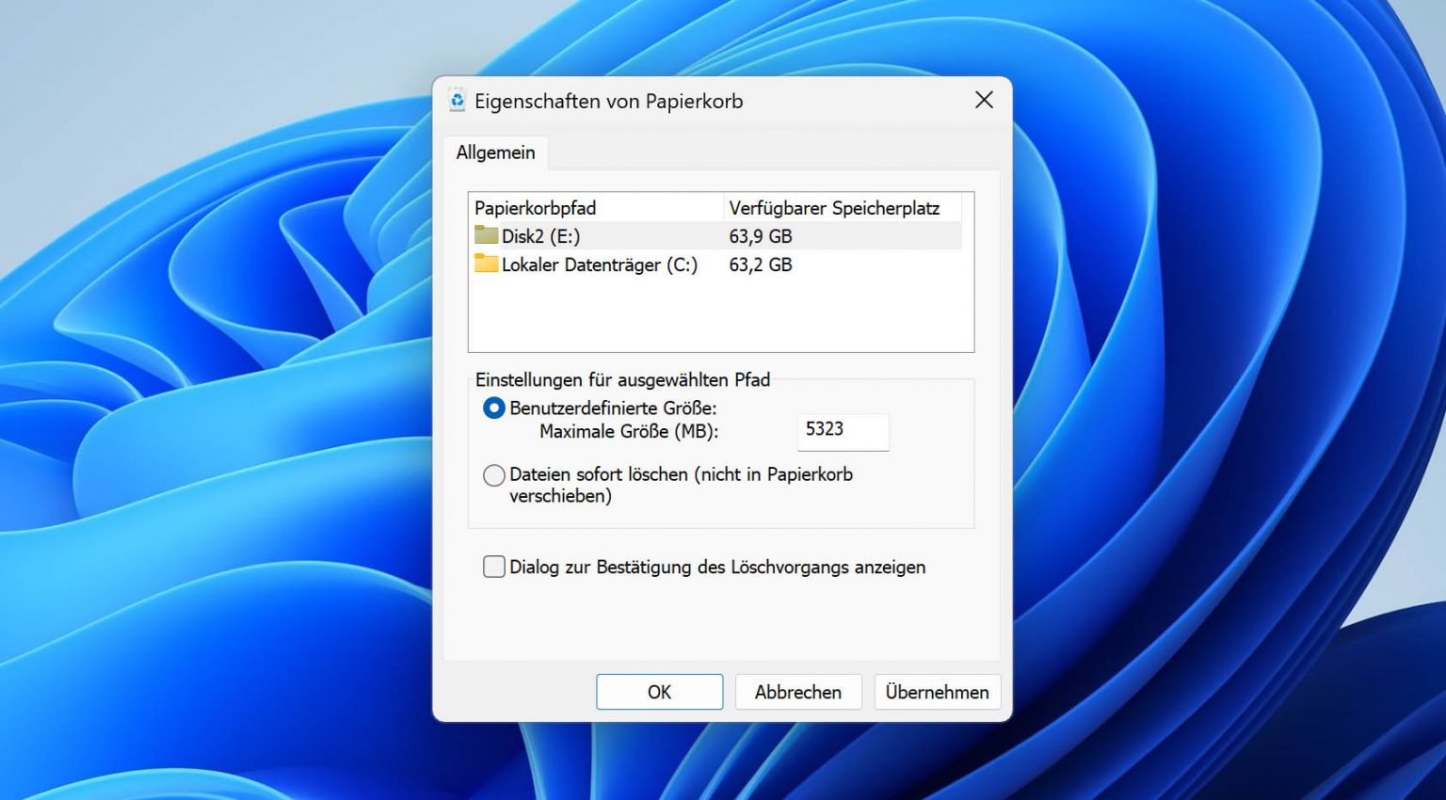Click the 63,9 GB free space value
The width and height of the screenshot is (1446, 800).
coord(761,236)
